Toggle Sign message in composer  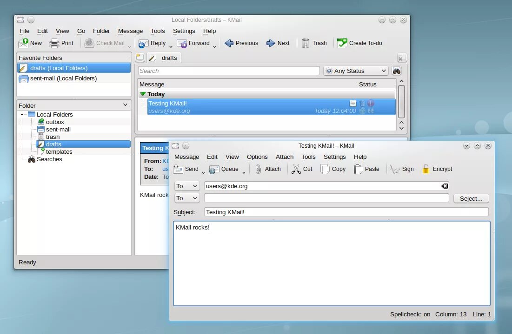coord(402,169)
